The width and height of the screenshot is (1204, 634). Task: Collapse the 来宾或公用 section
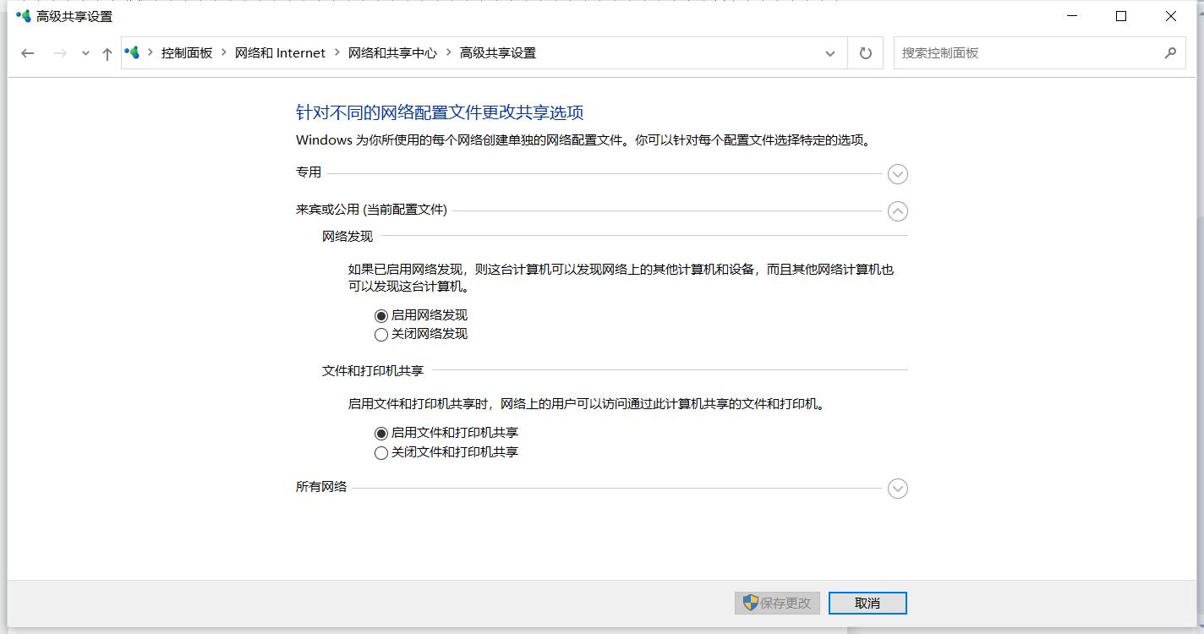[x=897, y=211]
